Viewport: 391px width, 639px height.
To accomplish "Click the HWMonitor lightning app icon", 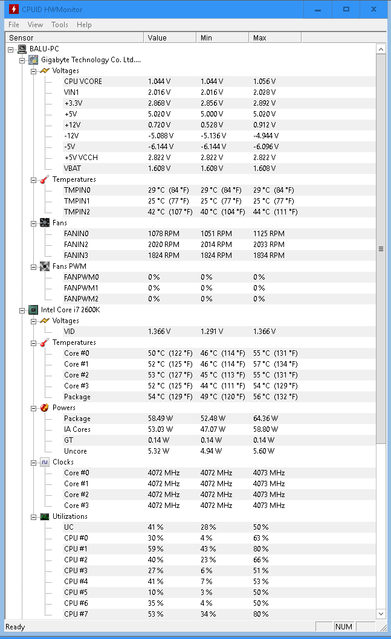I will tap(13, 9).
